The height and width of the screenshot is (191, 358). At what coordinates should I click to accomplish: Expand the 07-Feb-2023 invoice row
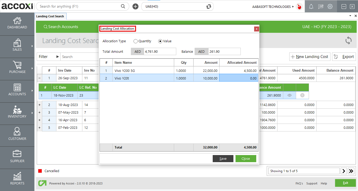(39, 128)
